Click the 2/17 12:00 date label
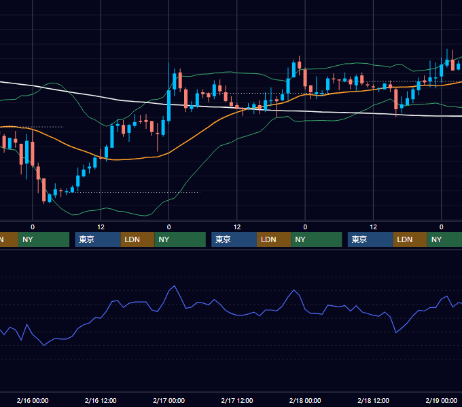The width and height of the screenshot is (462, 407). pos(237,400)
